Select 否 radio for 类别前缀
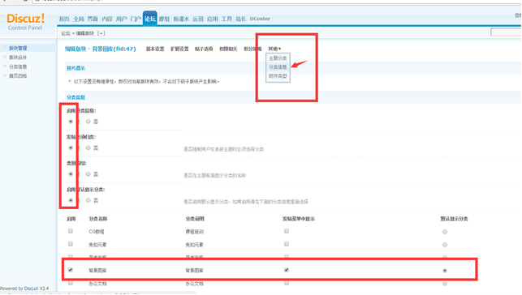The height and width of the screenshot is (295, 522). 88,174
